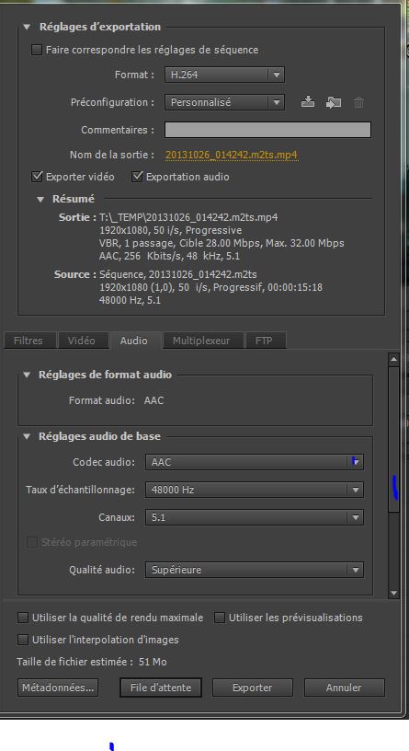Viewport: 409px width, 751px height.
Task: Click the Exporter button
Action: coord(252,687)
